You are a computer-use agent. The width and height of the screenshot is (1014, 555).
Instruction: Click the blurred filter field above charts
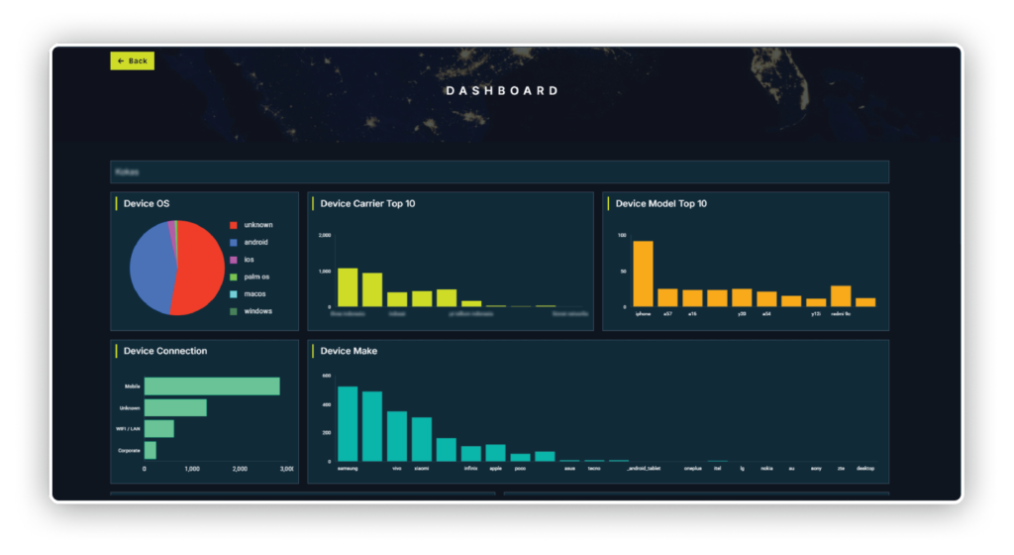coord(499,171)
